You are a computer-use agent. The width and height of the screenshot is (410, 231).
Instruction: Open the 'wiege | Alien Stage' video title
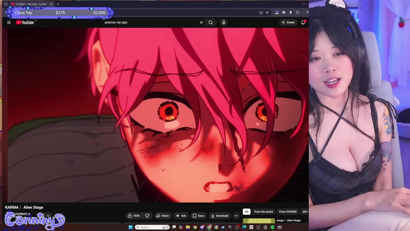pos(289,220)
